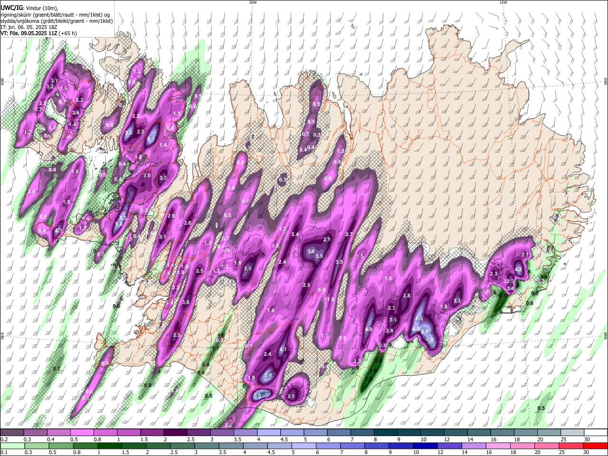Click the '3.6' precipitation value on the map

[x=312, y=251]
